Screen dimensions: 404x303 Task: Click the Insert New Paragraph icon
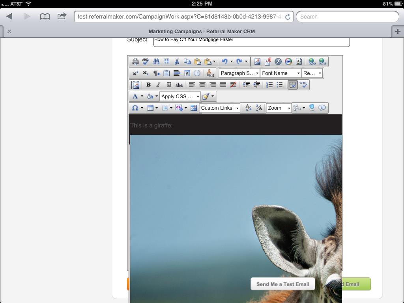tap(156, 73)
